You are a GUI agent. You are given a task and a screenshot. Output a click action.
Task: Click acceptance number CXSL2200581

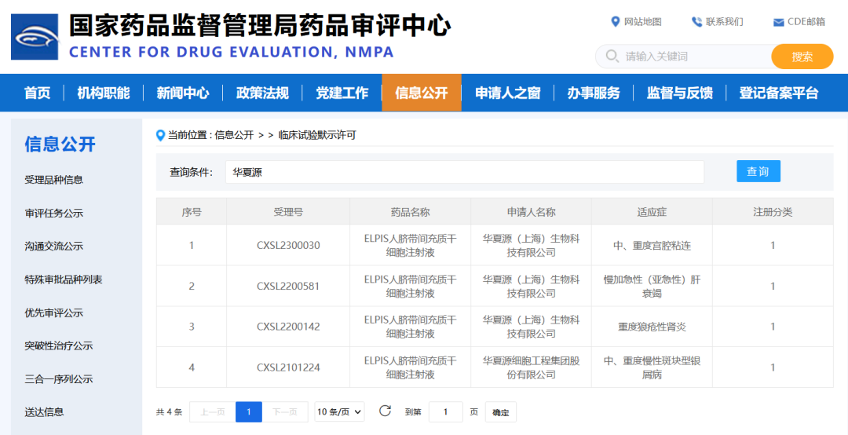[288, 286]
